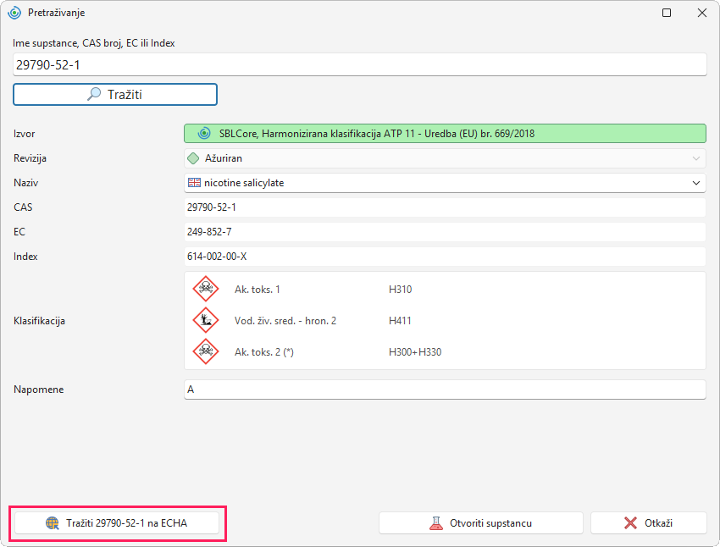This screenshot has height=547, width=720.
Task: Click the red X icon on Otkaži
Action: click(631, 523)
